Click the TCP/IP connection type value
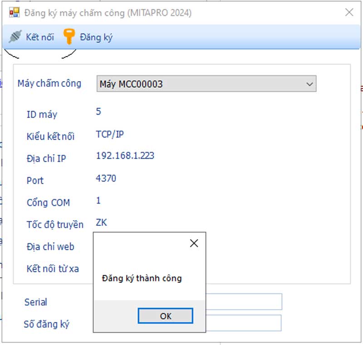The width and height of the screenshot is (363, 345). click(110, 134)
